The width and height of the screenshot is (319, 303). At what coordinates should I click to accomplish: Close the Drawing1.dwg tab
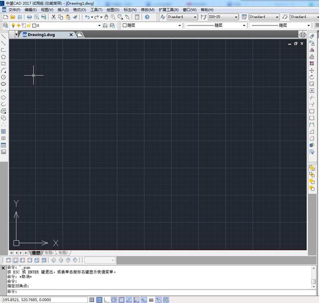[71, 35]
